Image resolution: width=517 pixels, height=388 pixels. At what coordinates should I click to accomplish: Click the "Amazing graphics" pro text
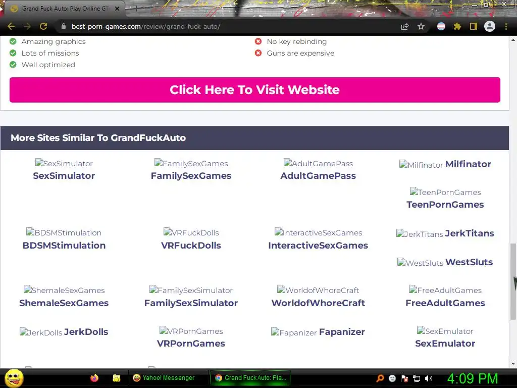click(54, 41)
